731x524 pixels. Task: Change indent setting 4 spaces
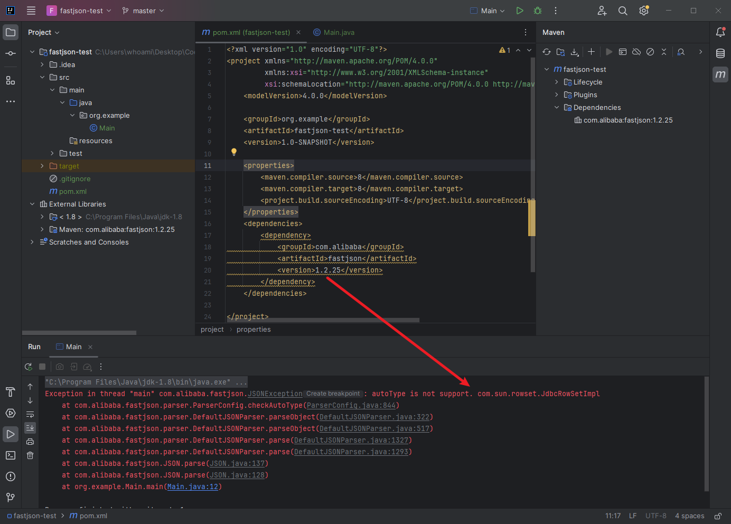pos(689,516)
